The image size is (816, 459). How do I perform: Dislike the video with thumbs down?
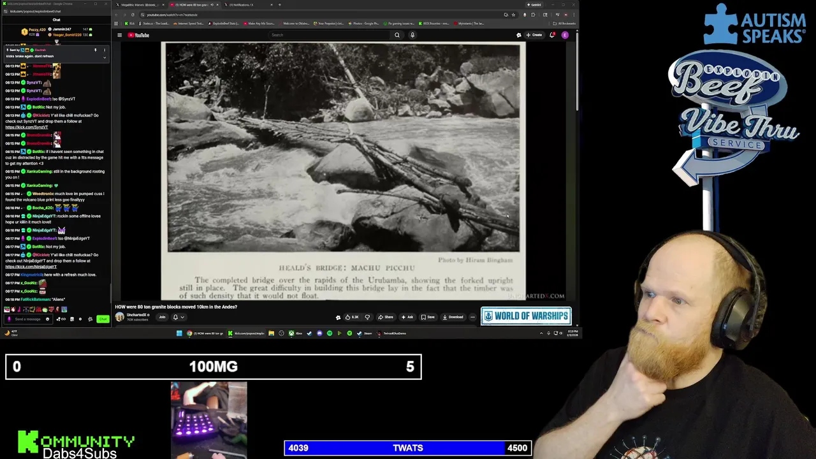click(x=367, y=317)
